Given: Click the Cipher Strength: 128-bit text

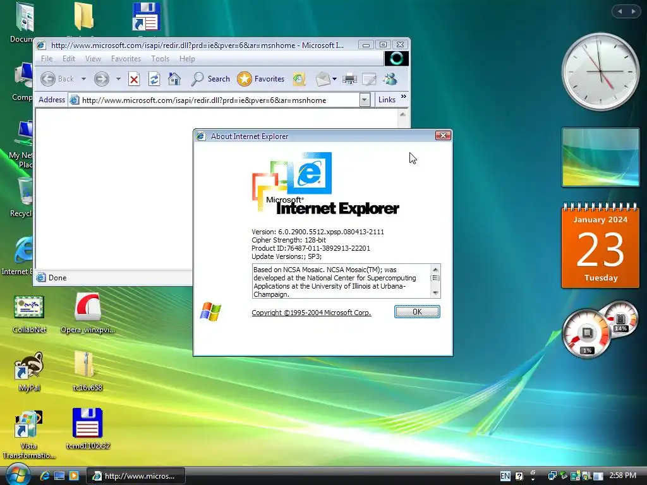Looking at the screenshot, I should click(x=288, y=240).
